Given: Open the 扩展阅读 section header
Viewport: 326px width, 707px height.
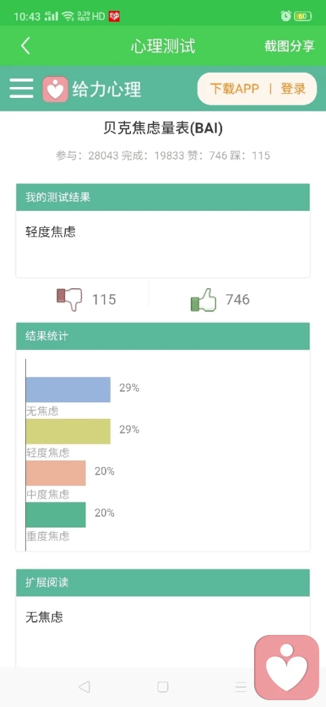Looking at the screenshot, I should click(163, 583).
